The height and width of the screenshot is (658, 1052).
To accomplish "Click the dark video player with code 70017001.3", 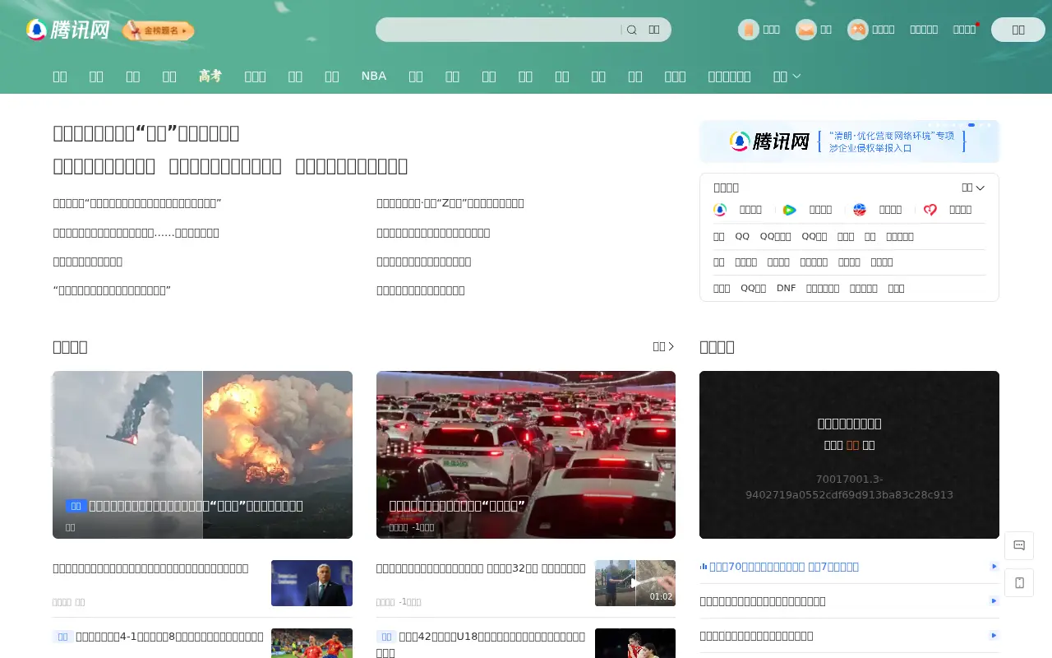I will coord(849,455).
